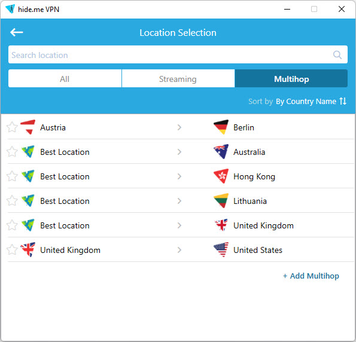Select Best Location text in Lithuania row

[x=65, y=201]
